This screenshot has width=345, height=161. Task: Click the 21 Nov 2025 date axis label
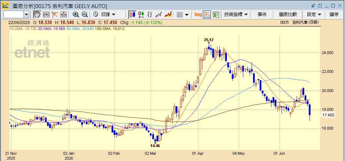(11, 155)
